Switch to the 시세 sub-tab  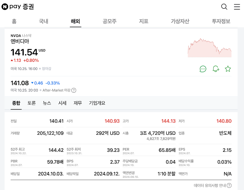[x=62, y=103]
